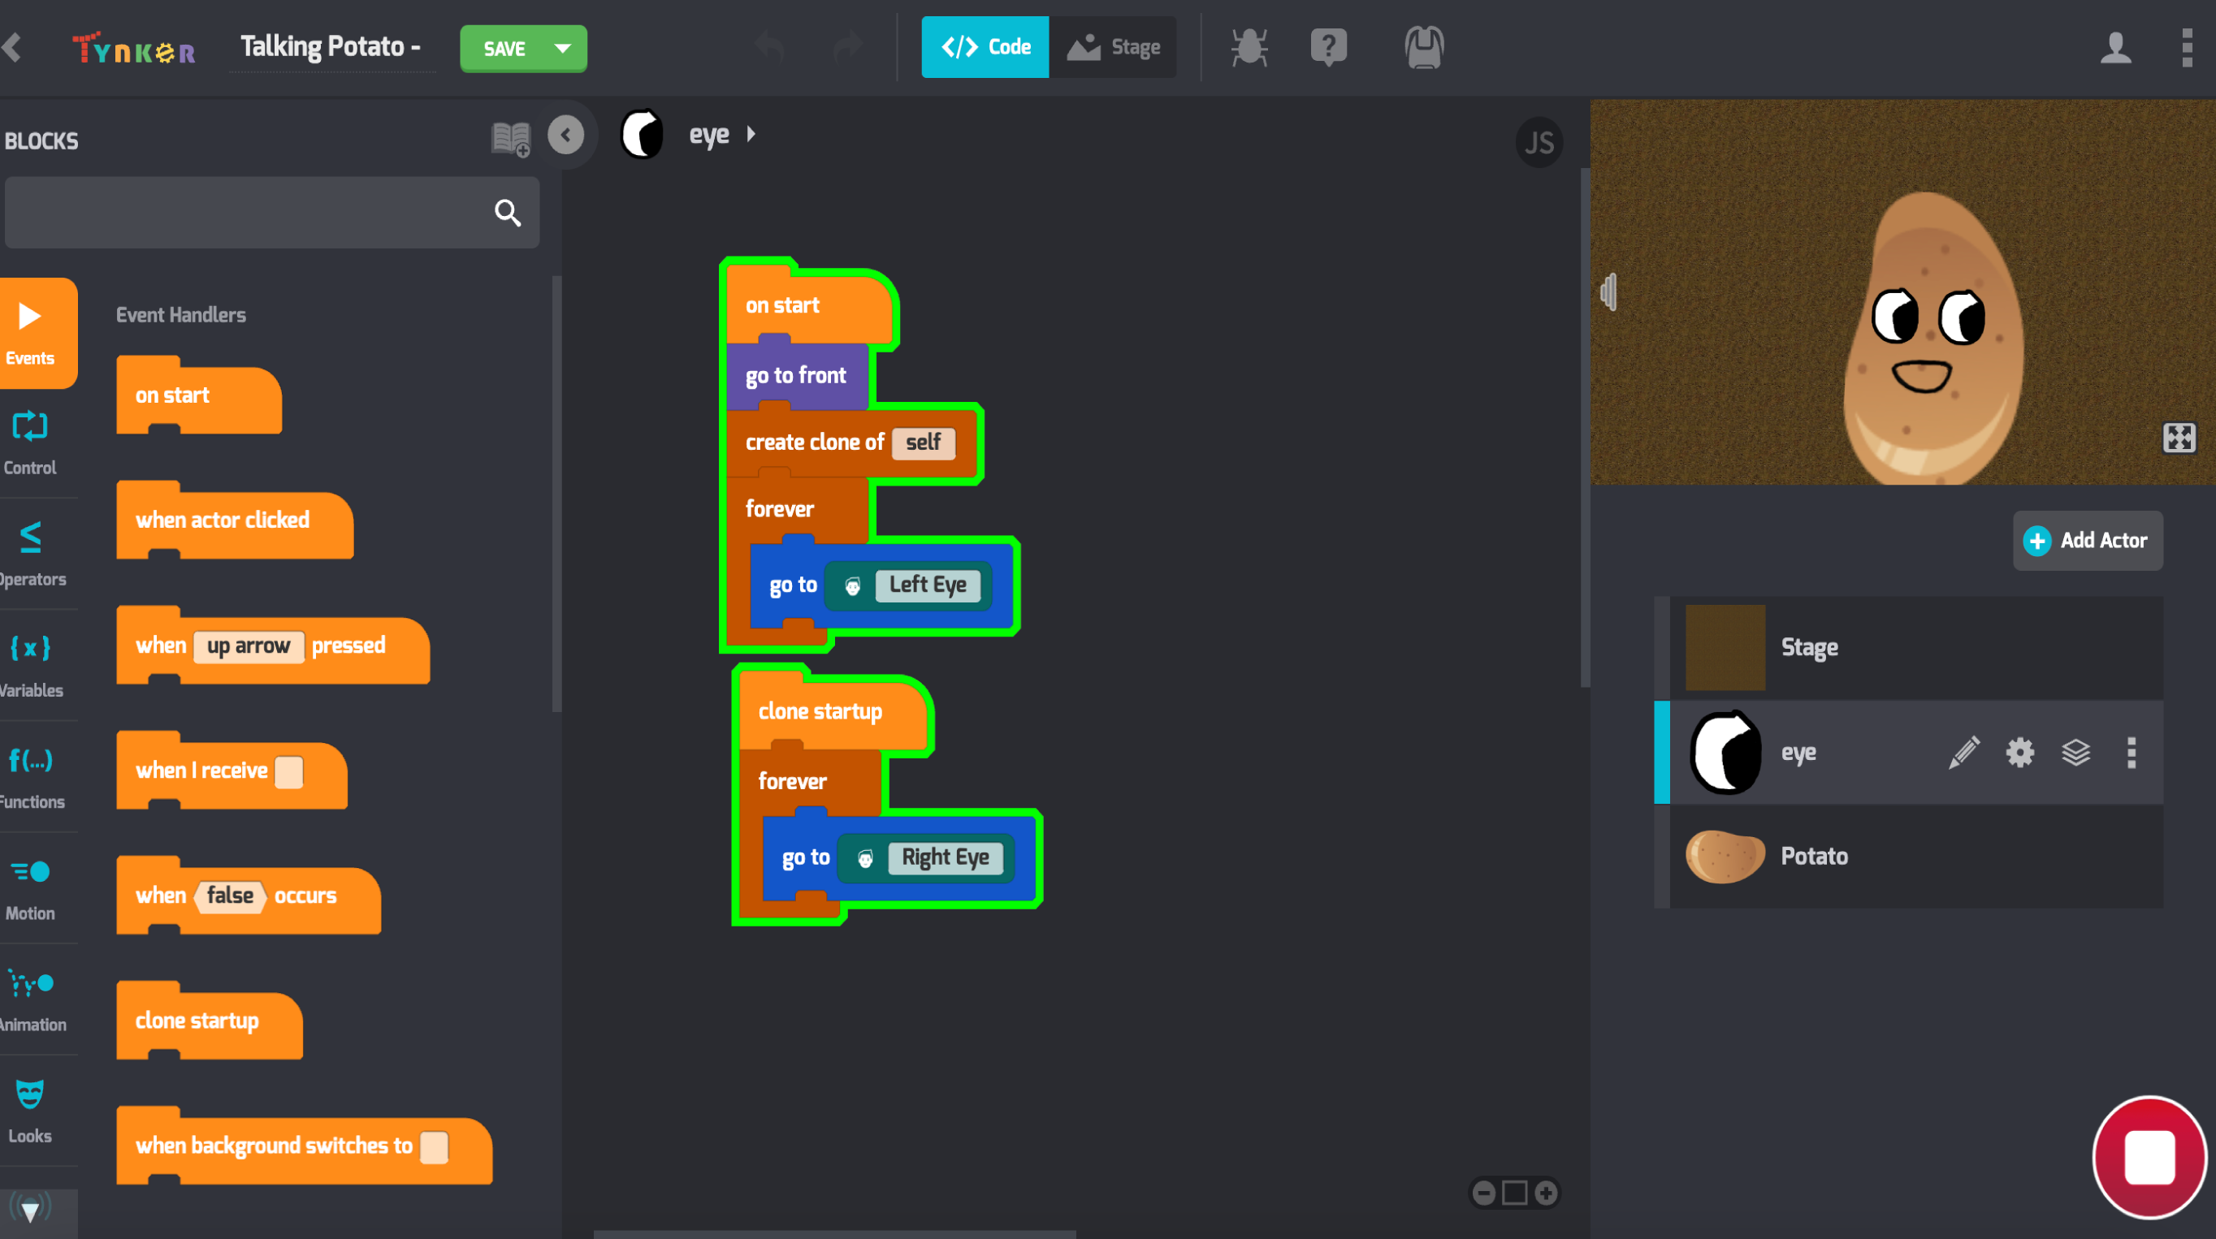Viewport: 2216px width, 1239px height.
Task: Open the help question mark icon
Action: [1328, 47]
